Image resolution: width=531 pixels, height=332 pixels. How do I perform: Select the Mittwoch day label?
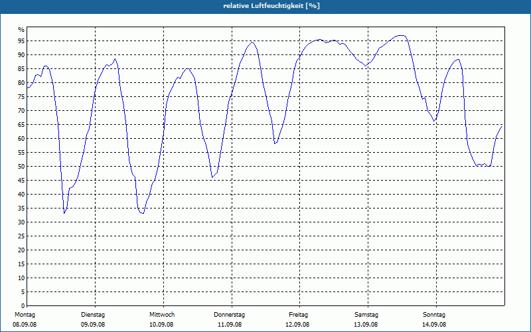[x=162, y=315]
